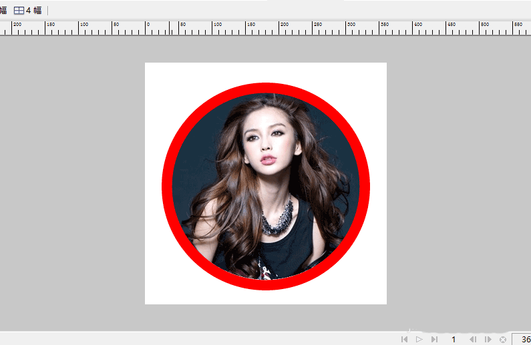Open the zoom level field showing 36
This screenshot has height=345, width=531.
[x=522, y=340]
